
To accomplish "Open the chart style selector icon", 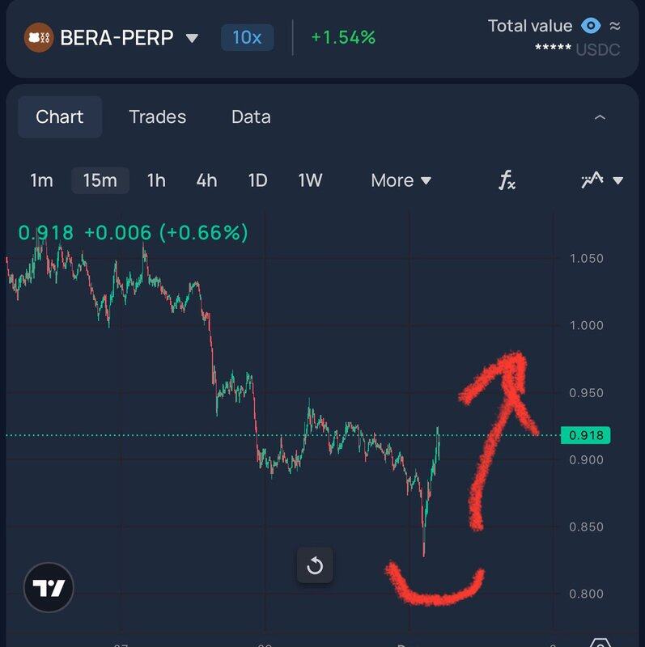I will (602, 180).
